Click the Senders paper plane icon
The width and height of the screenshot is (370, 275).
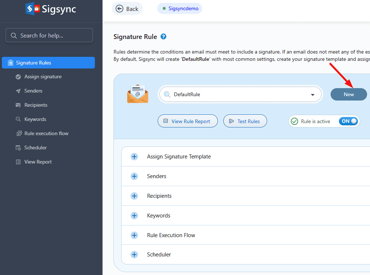18,91
